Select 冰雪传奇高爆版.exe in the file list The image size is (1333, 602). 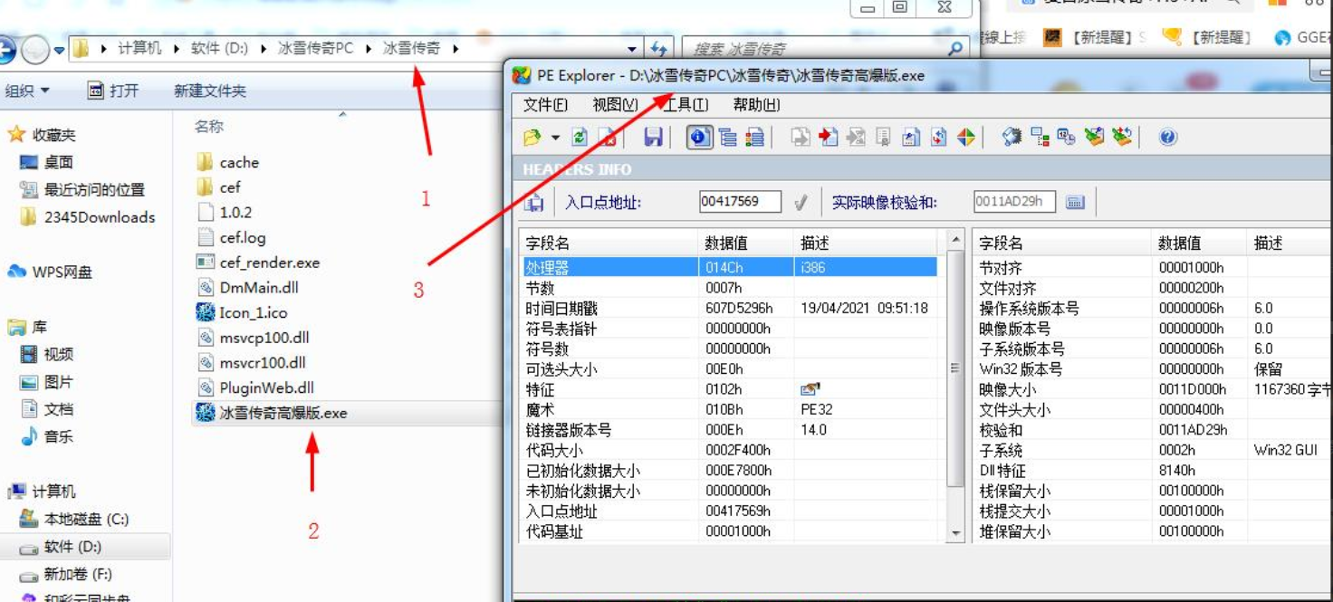[x=283, y=413]
